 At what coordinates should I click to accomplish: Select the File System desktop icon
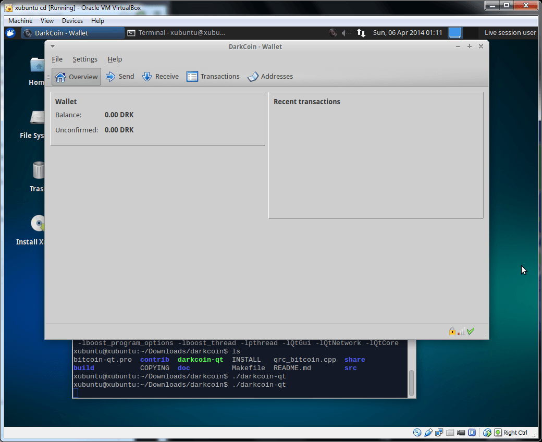32,125
